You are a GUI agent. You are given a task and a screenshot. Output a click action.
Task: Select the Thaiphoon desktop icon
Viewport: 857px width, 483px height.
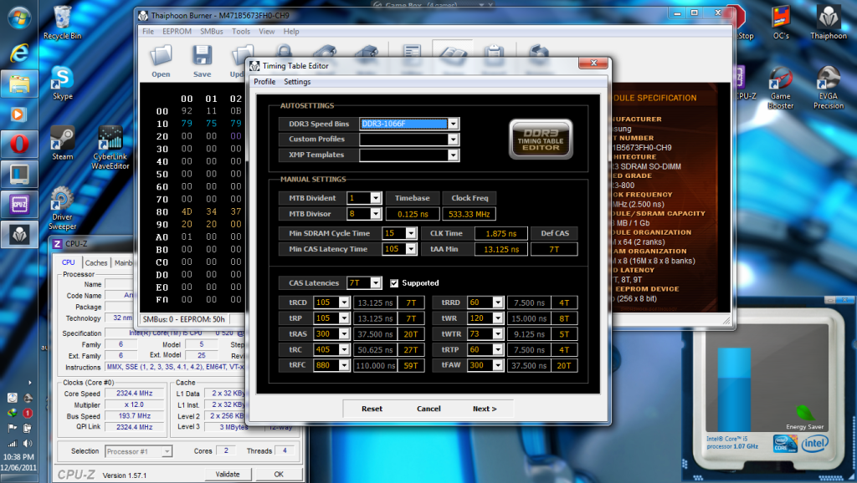(x=829, y=23)
